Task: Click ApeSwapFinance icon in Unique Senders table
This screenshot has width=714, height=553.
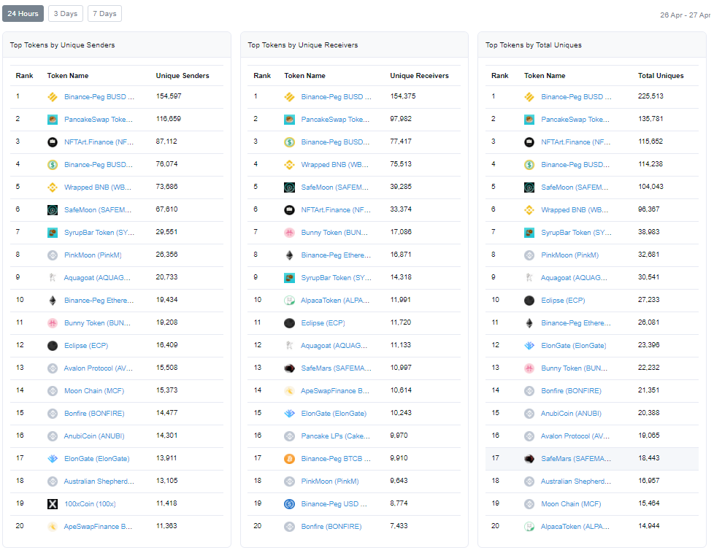Action: (x=53, y=527)
